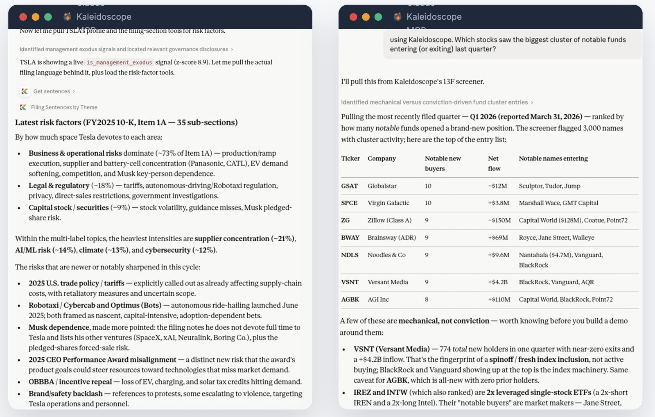
Task: Click the Kaleidoscope app icon in left window
Action: tap(68, 17)
